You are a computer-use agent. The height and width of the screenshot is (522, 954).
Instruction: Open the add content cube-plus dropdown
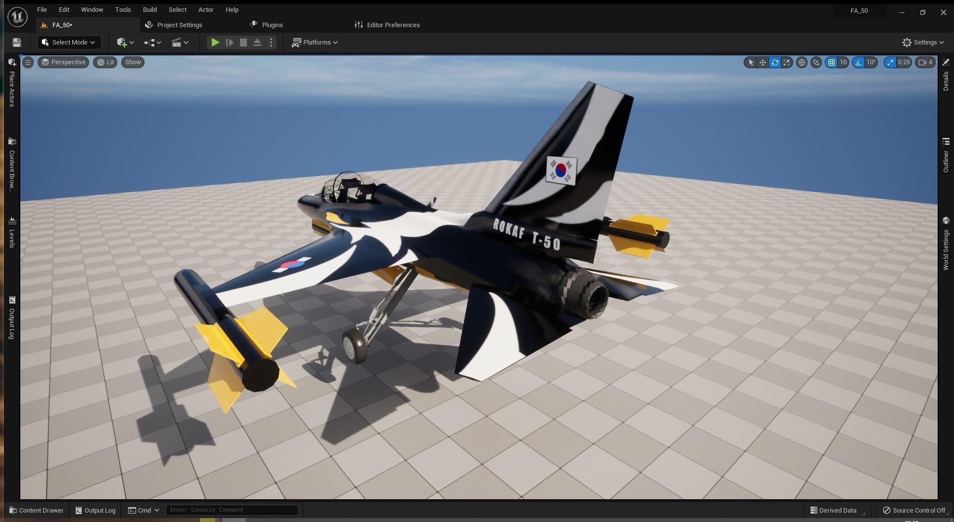(x=125, y=43)
